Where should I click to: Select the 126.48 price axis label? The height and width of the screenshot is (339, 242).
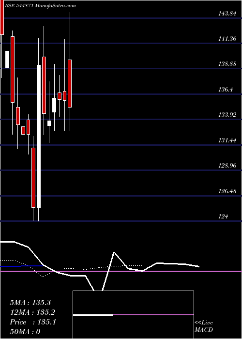(227, 191)
